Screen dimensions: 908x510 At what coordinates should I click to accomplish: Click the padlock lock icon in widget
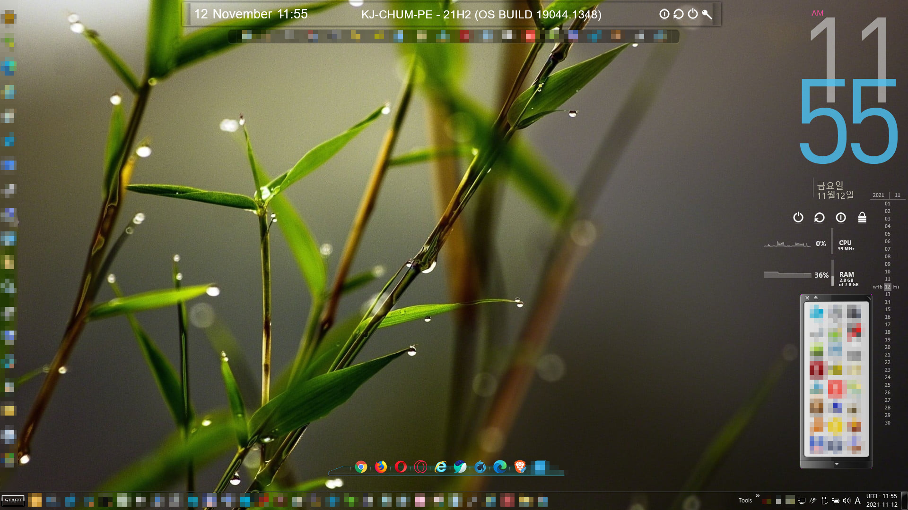click(862, 217)
